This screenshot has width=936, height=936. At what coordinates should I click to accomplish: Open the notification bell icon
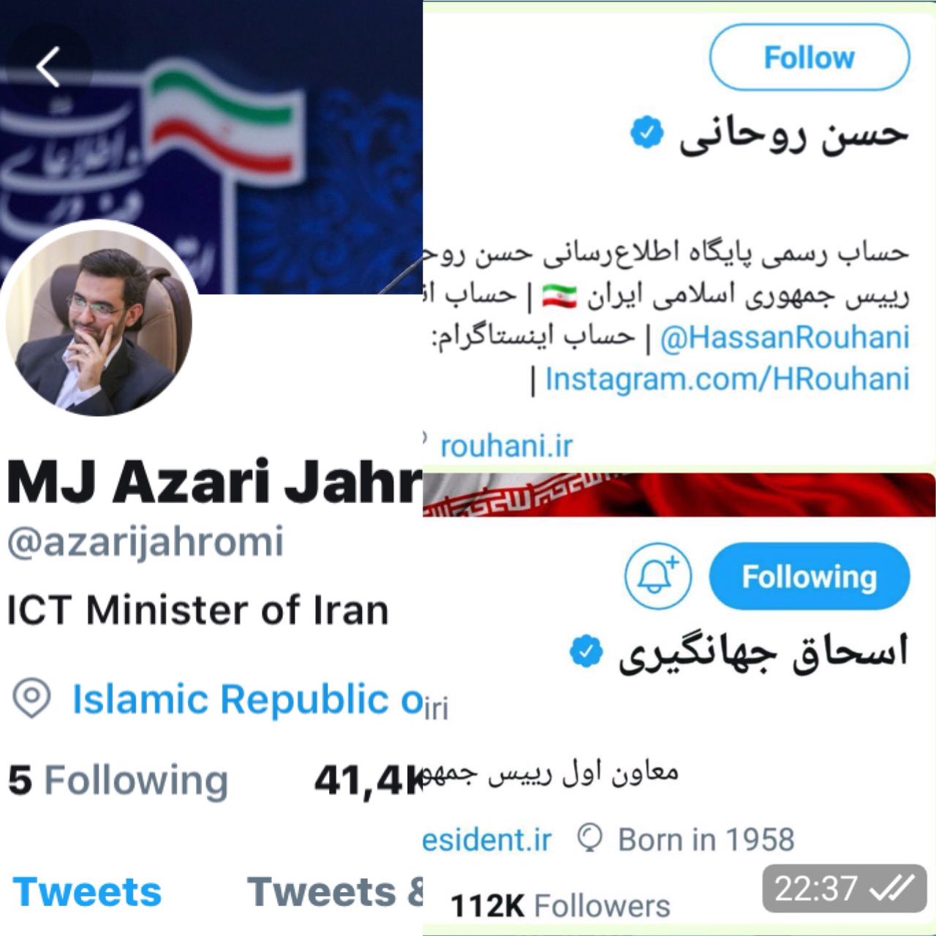pos(658,576)
